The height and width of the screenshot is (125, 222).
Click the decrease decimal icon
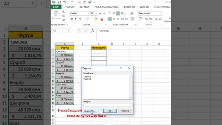click(160, 19)
